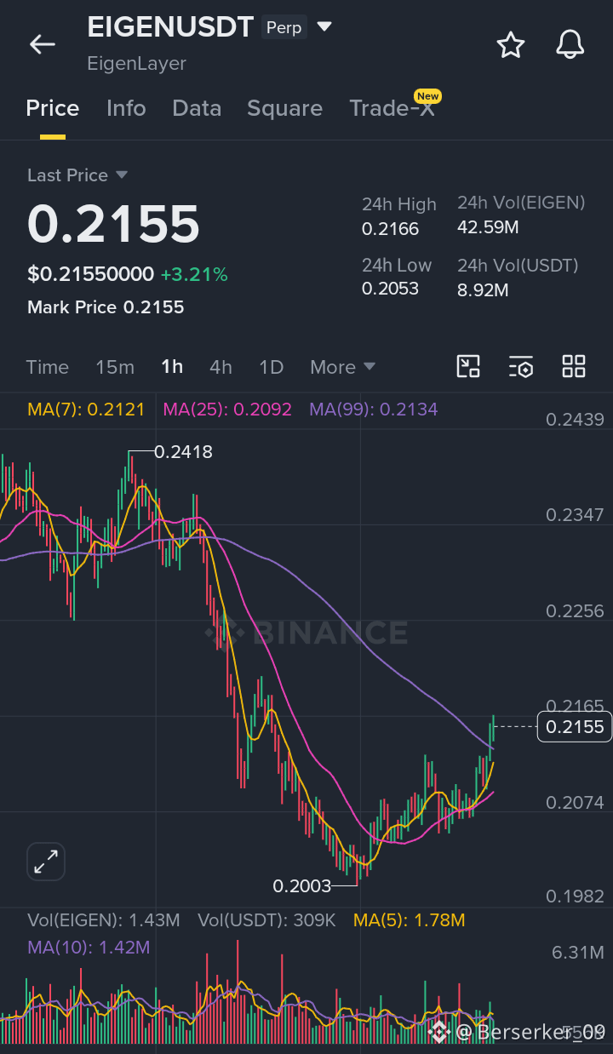The image size is (613, 1054).
Task: Open the chart picture-in-picture icon
Action: 468,367
